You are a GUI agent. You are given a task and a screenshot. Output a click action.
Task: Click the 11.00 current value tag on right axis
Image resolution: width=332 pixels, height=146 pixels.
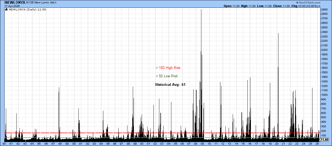(325, 140)
